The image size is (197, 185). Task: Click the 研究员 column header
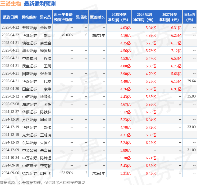click(x=45, y=17)
